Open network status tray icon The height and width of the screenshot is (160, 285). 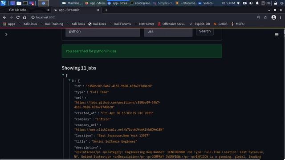pyautogui.click(x=238, y=3)
